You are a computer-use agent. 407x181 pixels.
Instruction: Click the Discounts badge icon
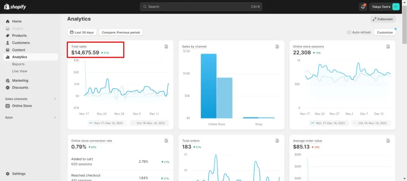(x=8, y=88)
